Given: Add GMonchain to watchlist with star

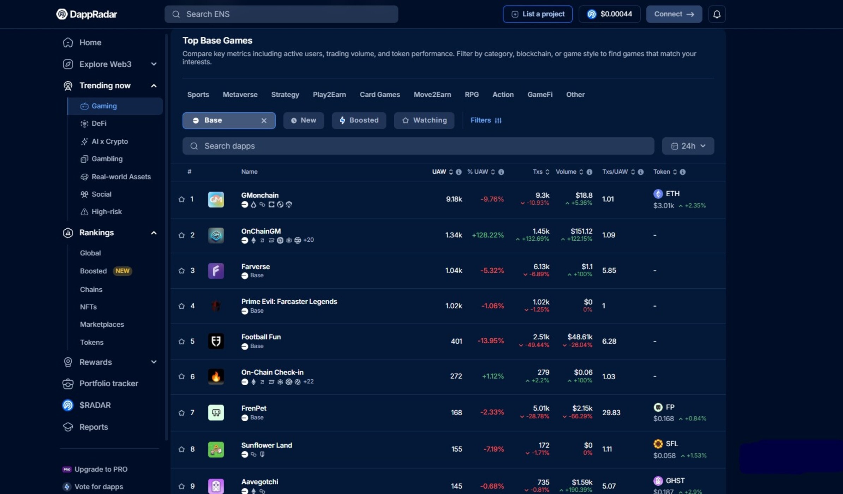Looking at the screenshot, I should [182, 199].
